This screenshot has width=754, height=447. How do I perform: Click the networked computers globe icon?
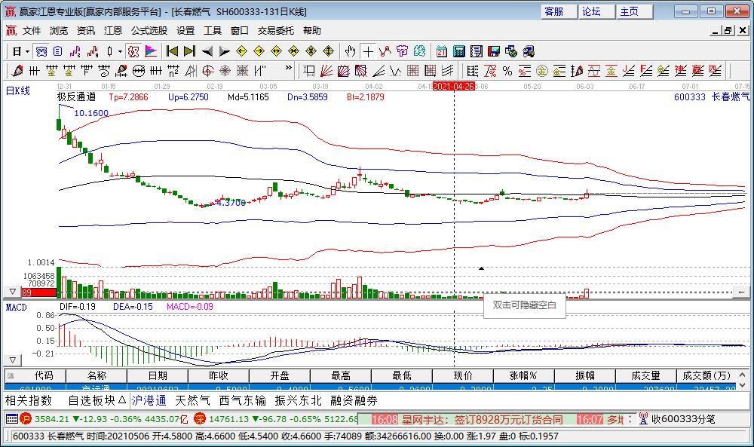[511, 51]
